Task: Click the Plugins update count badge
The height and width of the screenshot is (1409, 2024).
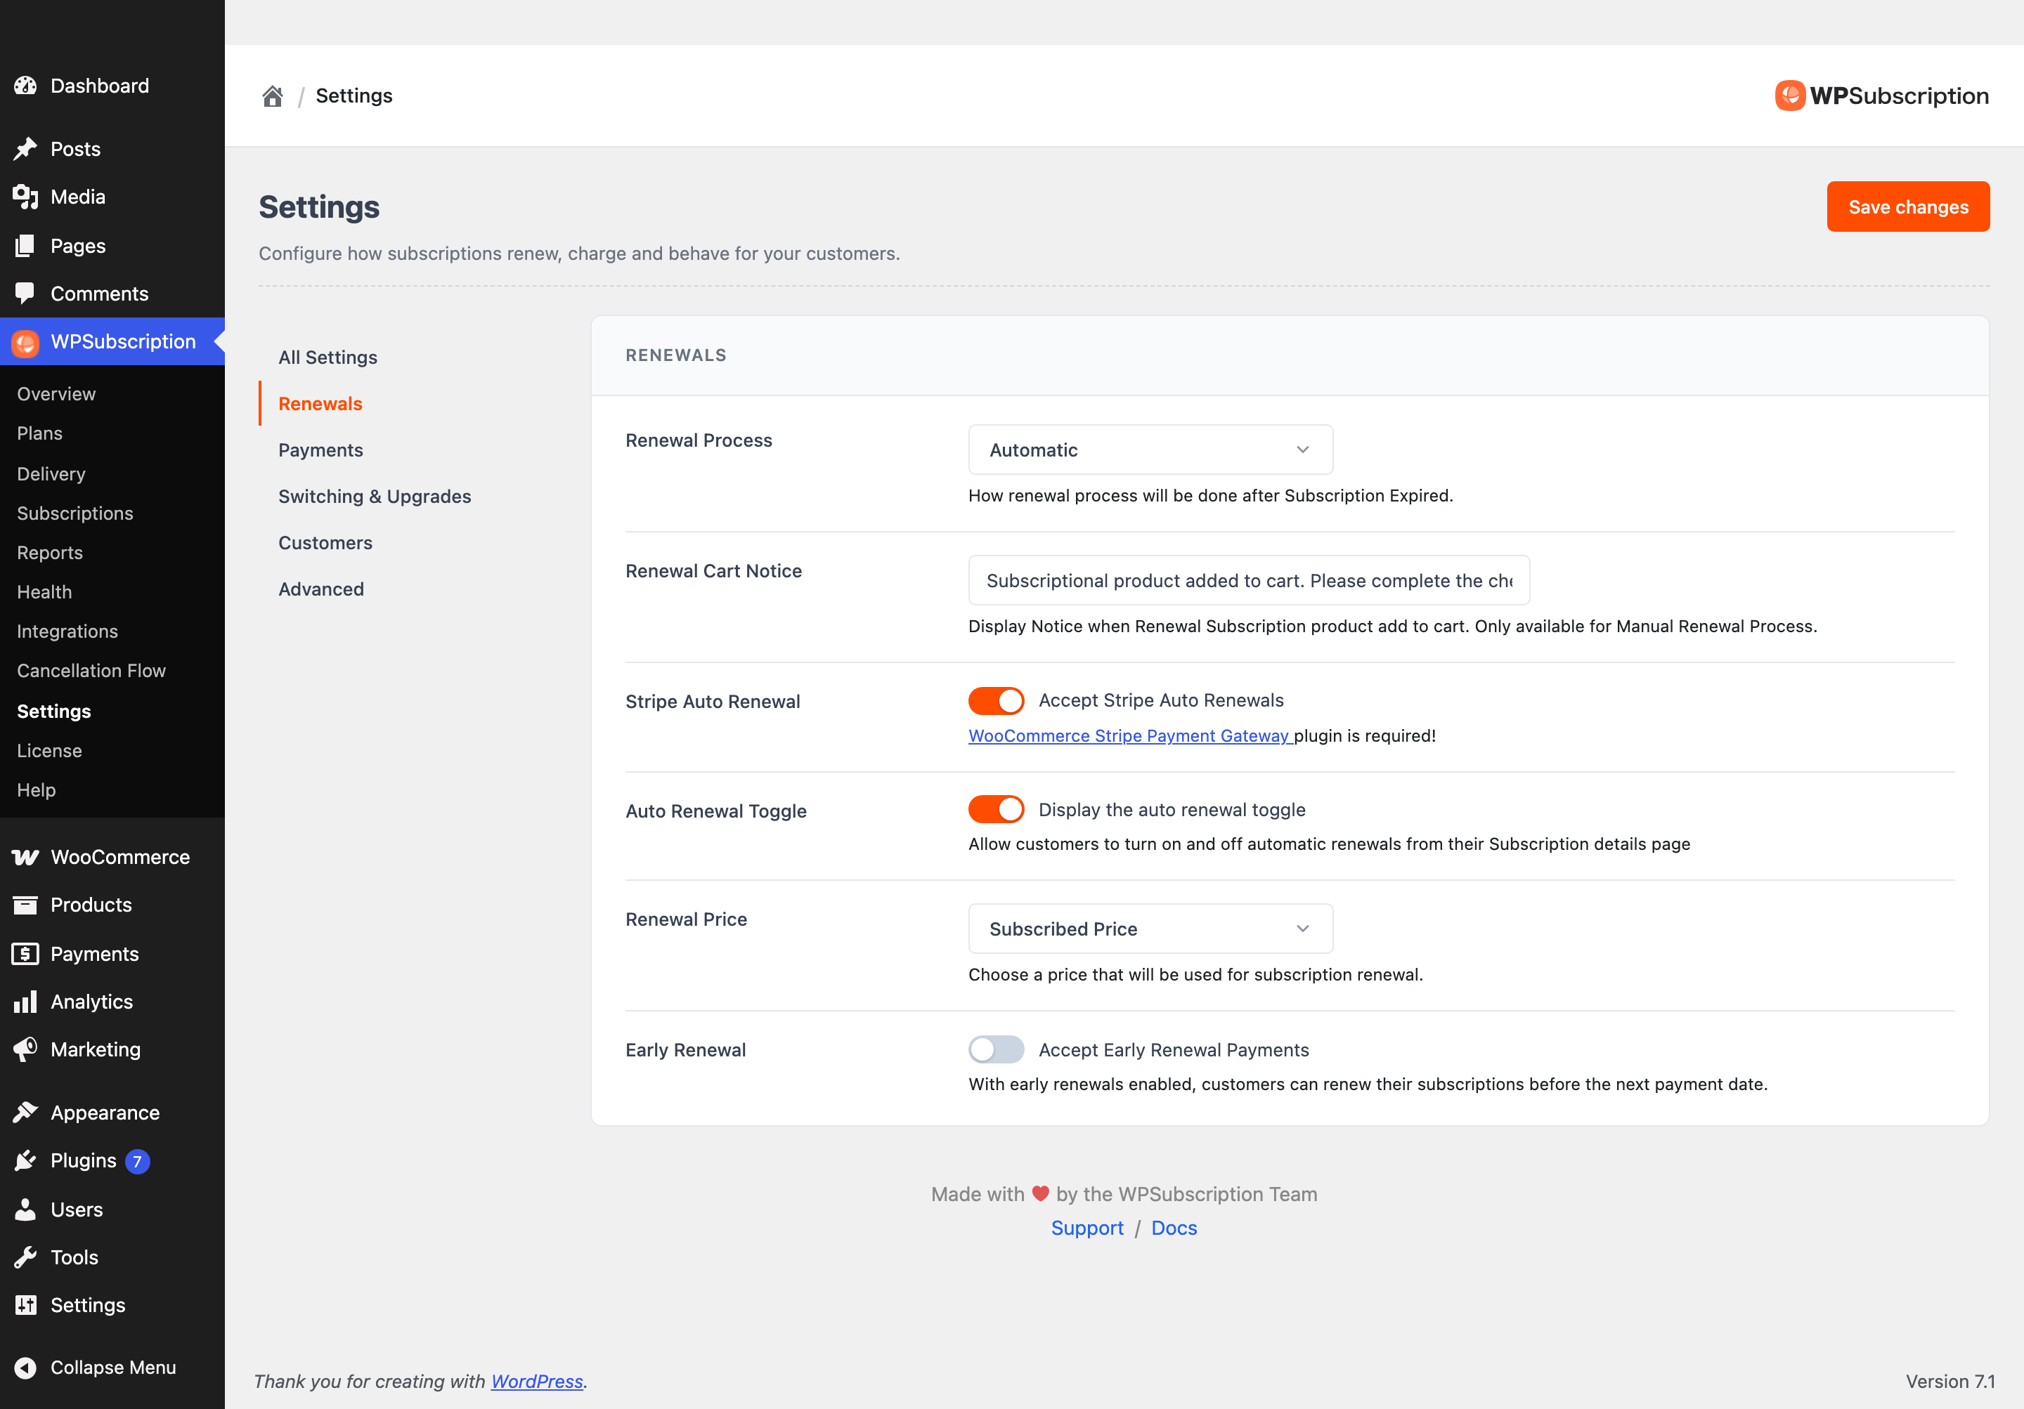Action: point(138,1161)
